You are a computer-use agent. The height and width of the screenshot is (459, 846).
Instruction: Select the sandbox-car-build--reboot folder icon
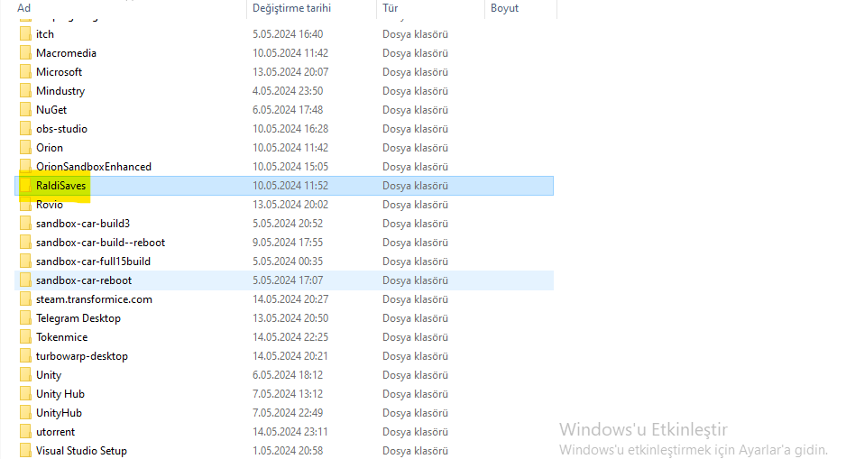[x=25, y=243]
